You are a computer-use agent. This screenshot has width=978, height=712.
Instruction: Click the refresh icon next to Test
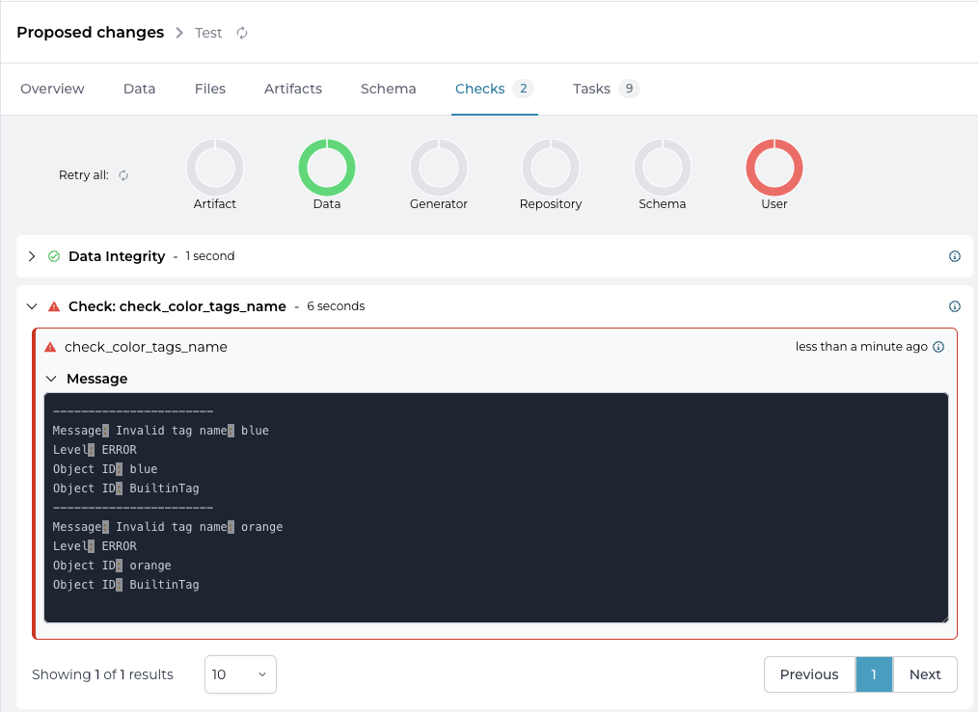242,33
